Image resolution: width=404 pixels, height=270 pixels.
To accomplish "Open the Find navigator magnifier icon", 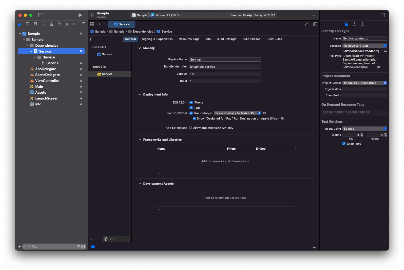I will pos(43,24).
